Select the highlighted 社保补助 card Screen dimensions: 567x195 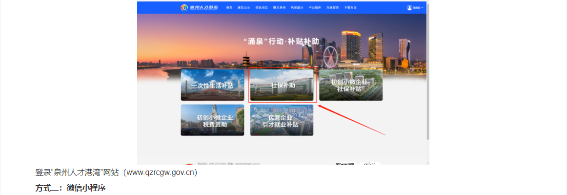point(282,85)
